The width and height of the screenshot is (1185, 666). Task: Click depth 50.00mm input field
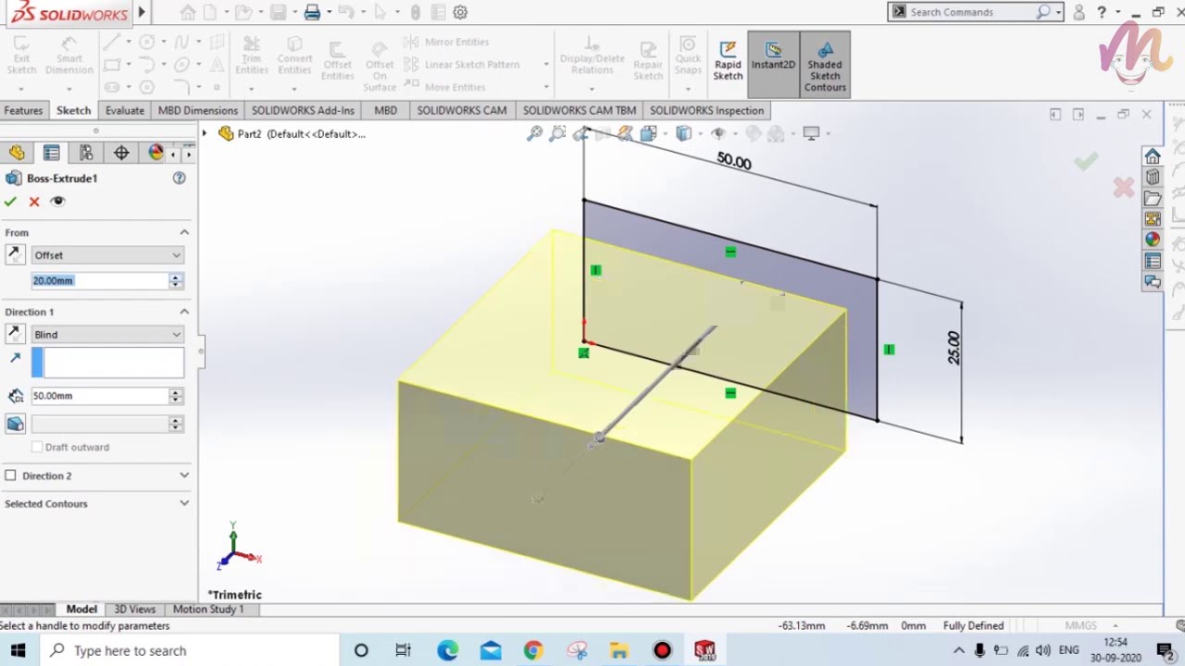point(100,396)
